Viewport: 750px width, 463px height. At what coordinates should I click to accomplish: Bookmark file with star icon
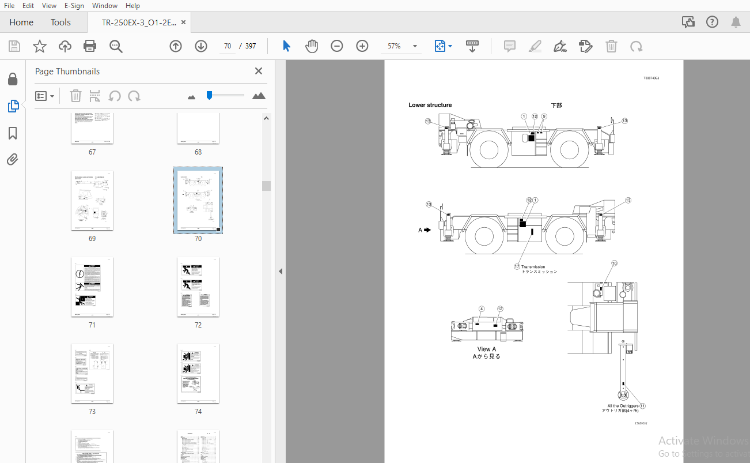tap(40, 46)
